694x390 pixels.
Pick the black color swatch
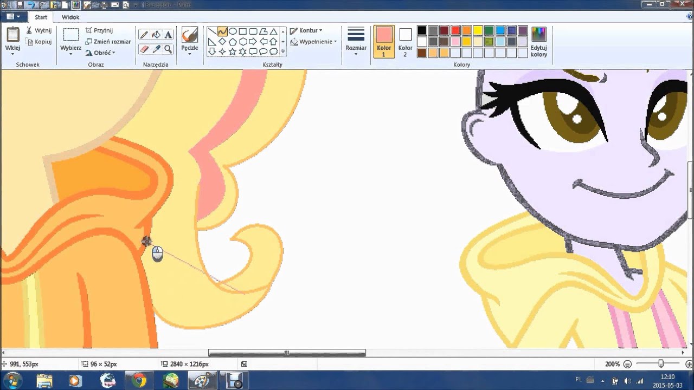(422, 30)
